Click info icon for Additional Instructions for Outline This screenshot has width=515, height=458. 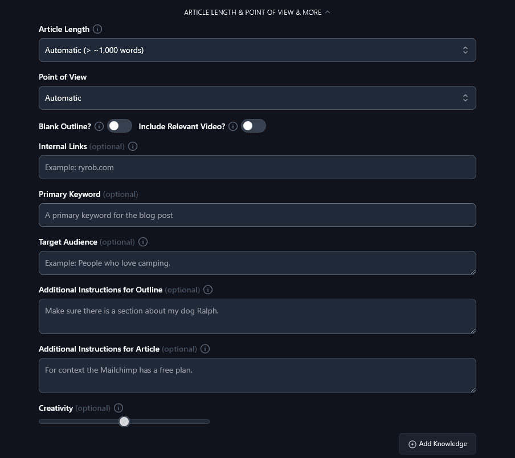pyautogui.click(x=208, y=290)
